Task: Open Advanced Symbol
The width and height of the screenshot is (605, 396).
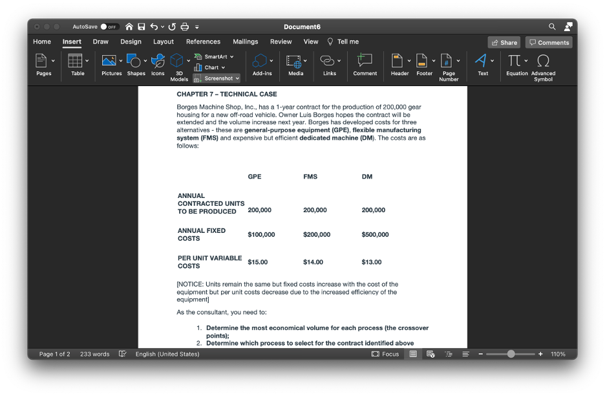Action: coord(543,67)
